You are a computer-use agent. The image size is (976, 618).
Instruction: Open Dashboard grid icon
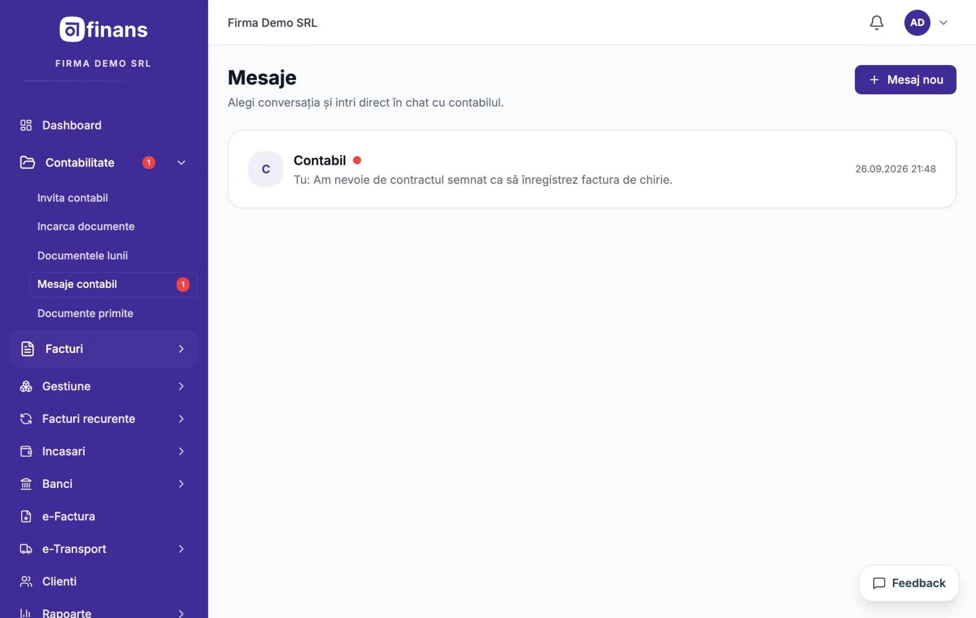[26, 125]
